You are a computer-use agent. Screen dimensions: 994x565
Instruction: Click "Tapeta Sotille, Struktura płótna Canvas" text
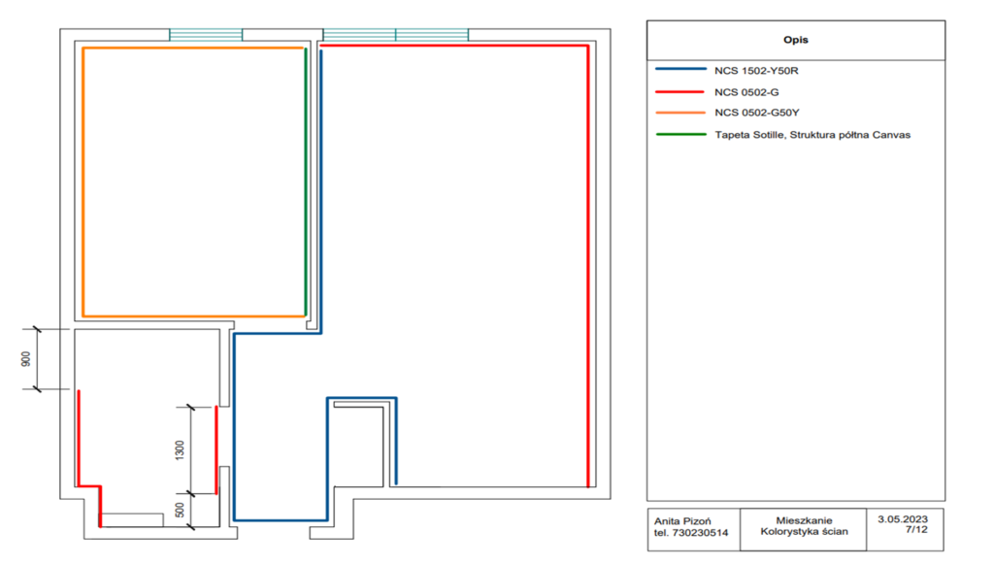pos(812,135)
